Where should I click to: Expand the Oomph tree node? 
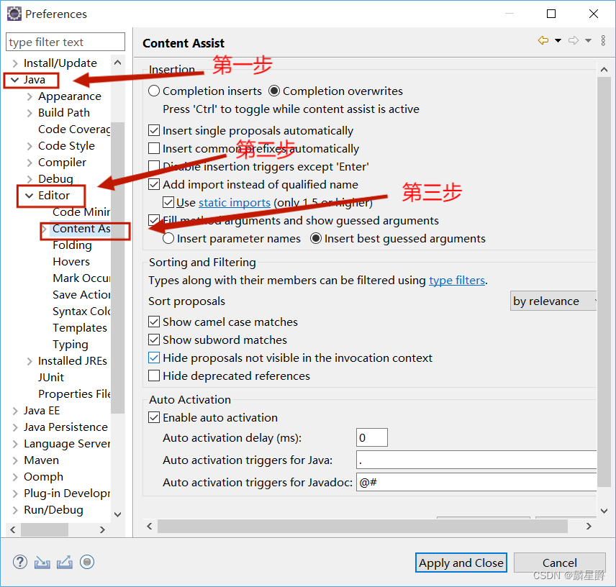click(15, 477)
